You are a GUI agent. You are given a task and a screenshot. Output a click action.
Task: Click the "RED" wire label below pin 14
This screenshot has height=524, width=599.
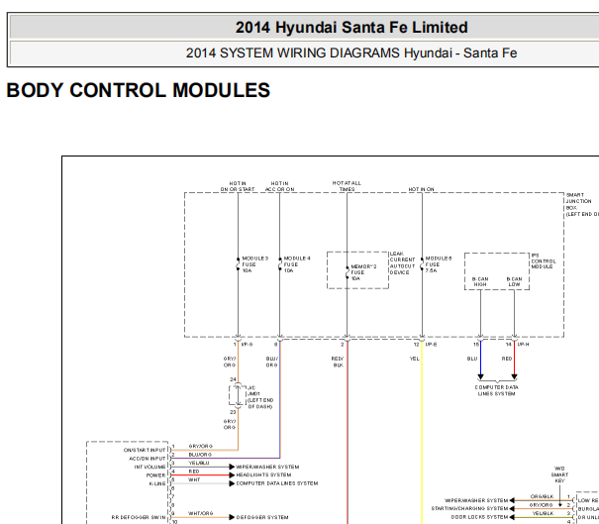pos(507,359)
